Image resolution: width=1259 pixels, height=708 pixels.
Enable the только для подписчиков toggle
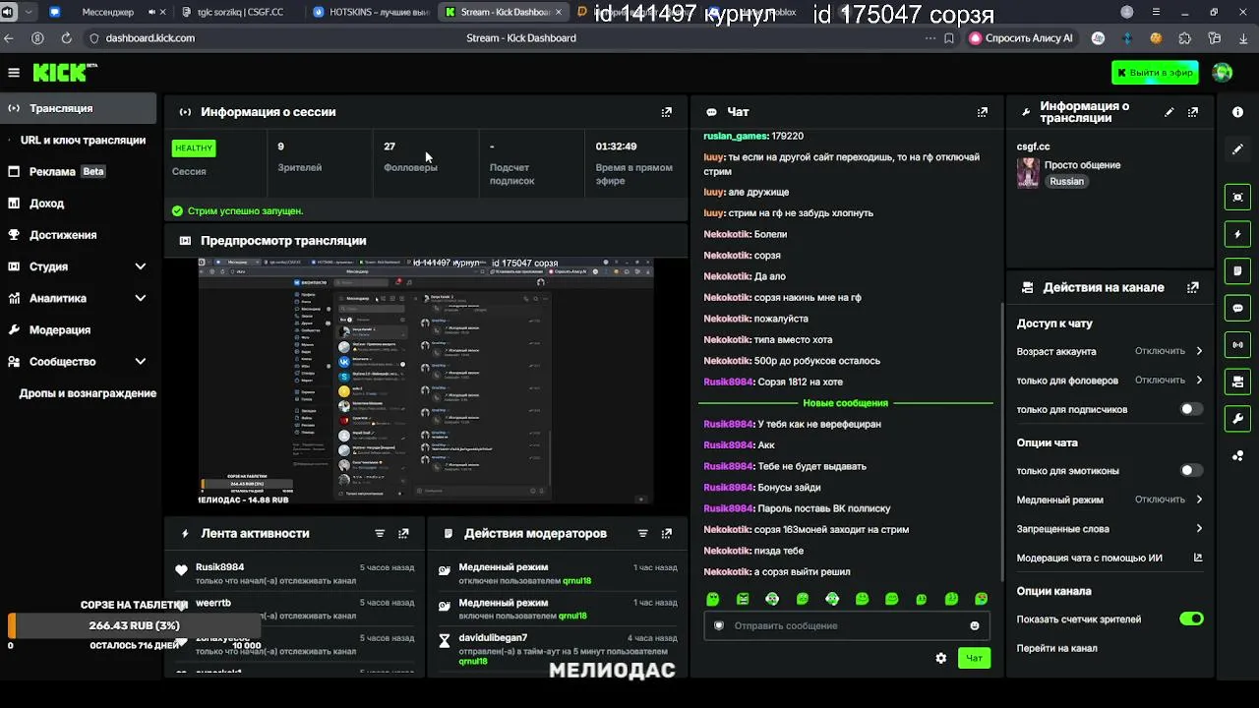click(x=1191, y=409)
